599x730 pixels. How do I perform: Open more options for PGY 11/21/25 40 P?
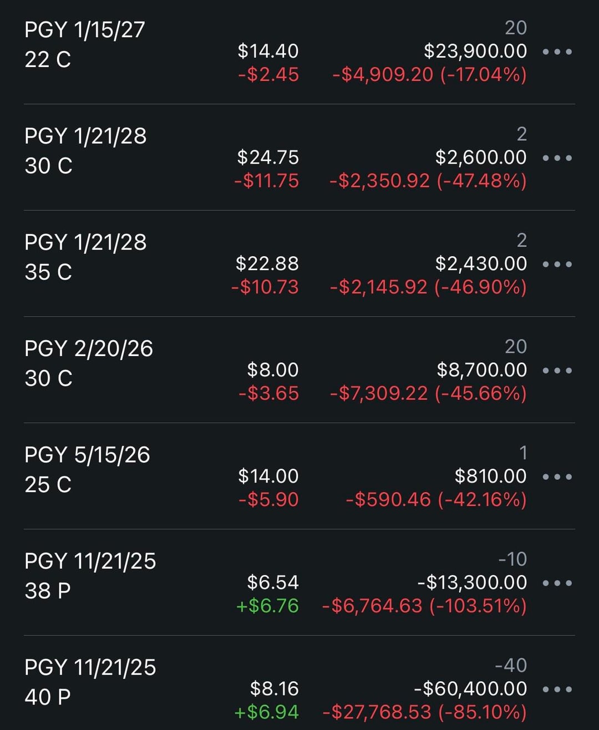point(557,690)
